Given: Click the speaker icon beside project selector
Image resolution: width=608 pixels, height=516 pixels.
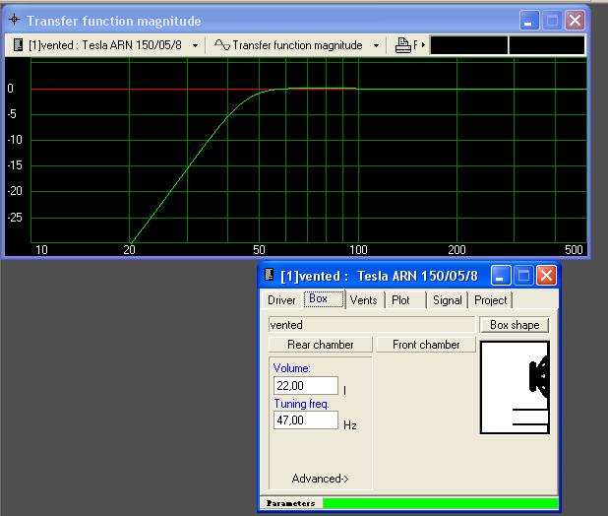Looking at the screenshot, I should 19,45.
